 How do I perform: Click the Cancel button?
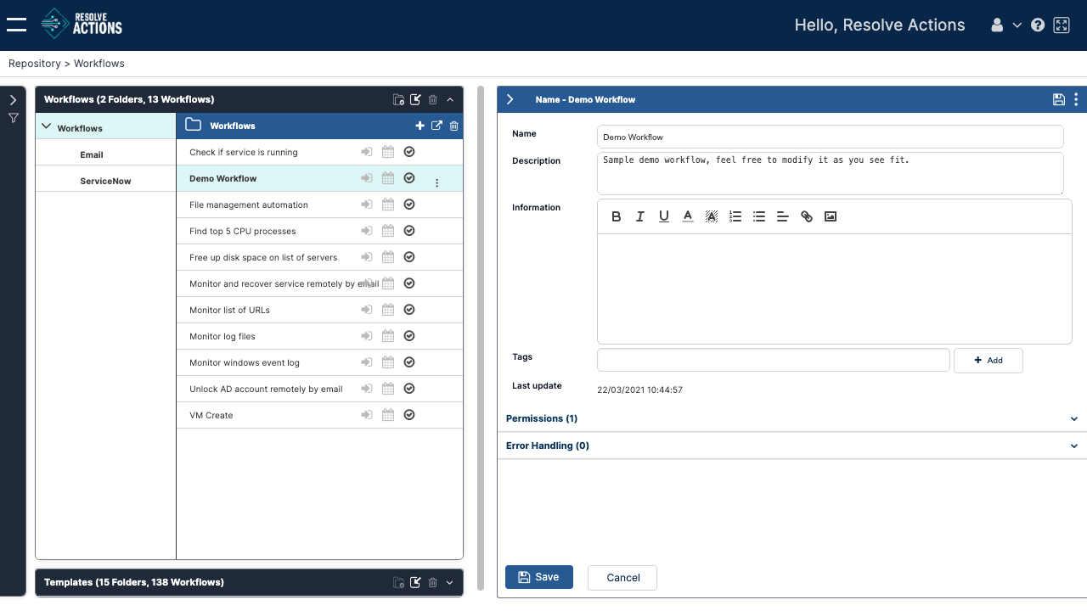(x=622, y=577)
